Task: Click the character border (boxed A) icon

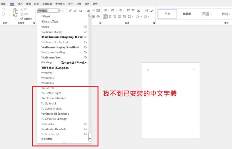Action: point(98,11)
